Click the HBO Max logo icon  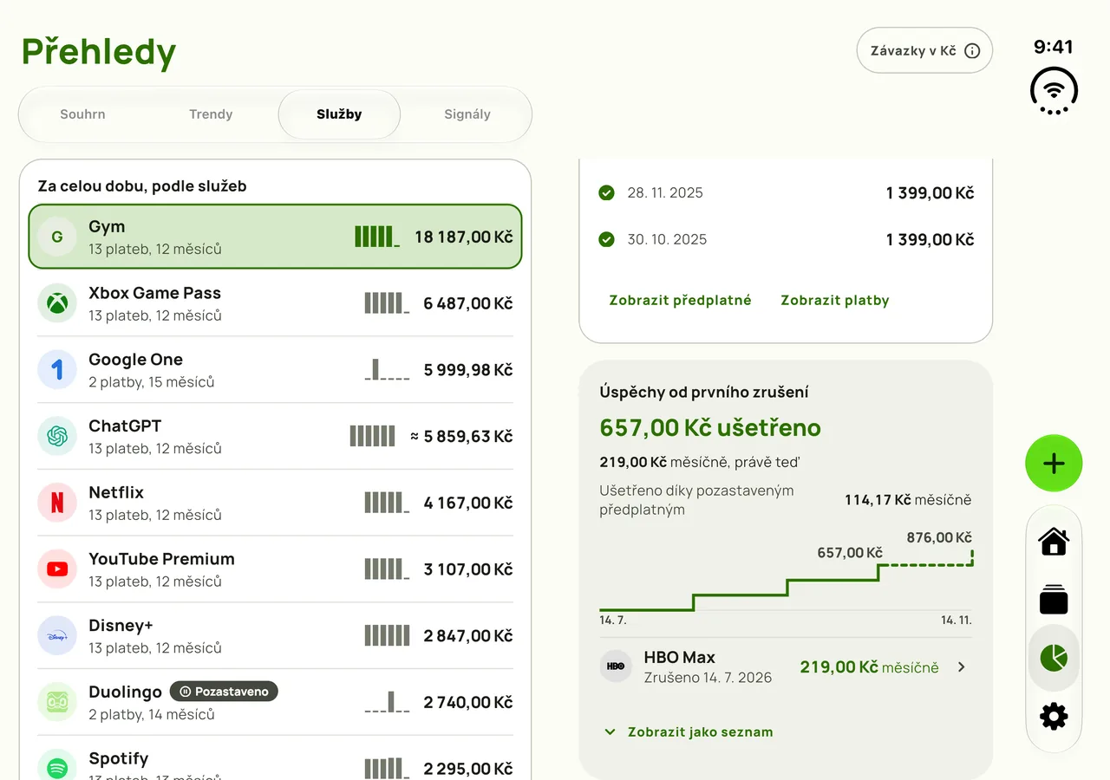(616, 666)
